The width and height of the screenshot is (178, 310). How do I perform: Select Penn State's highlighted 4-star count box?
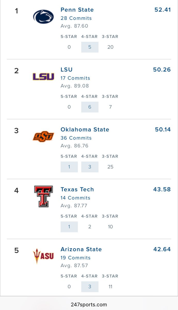pos(90,47)
